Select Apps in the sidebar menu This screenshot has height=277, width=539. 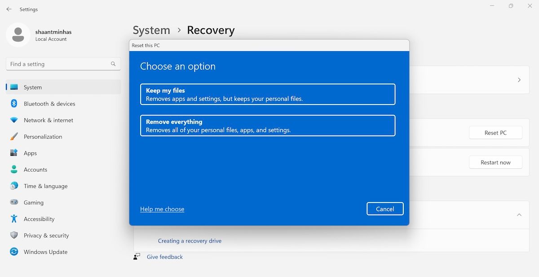(x=30, y=153)
